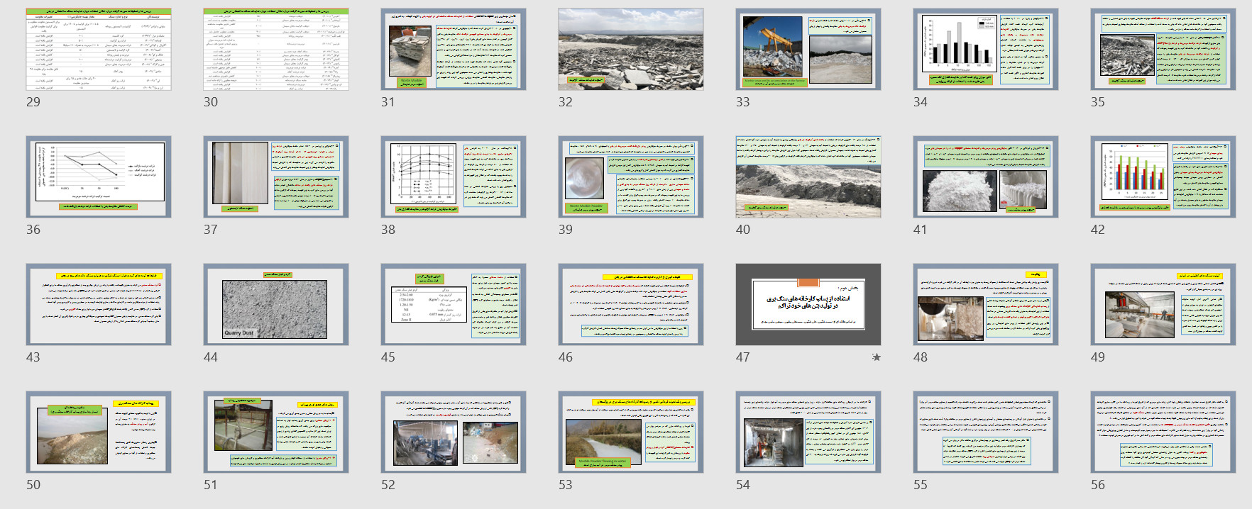
Task: Click the slide number label "47"
Action: click(x=743, y=357)
